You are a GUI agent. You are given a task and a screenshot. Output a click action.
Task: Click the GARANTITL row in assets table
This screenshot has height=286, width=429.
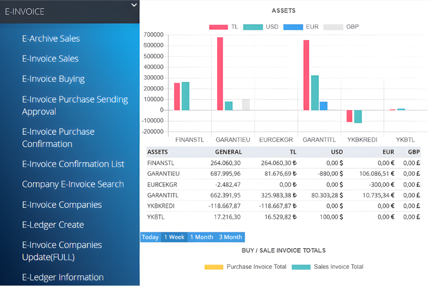[283, 195]
